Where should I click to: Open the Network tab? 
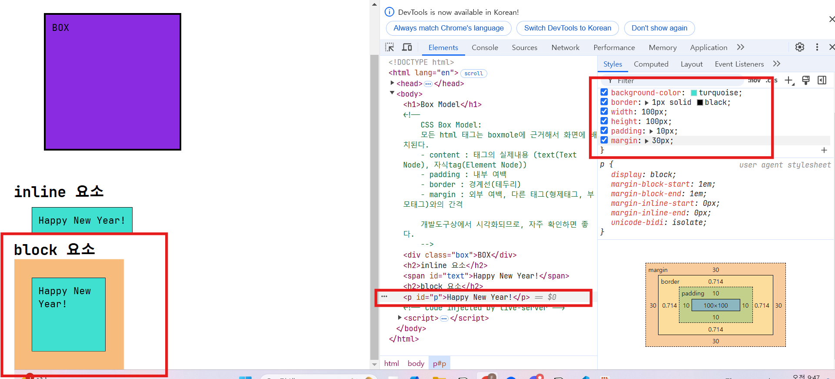pyautogui.click(x=566, y=47)
